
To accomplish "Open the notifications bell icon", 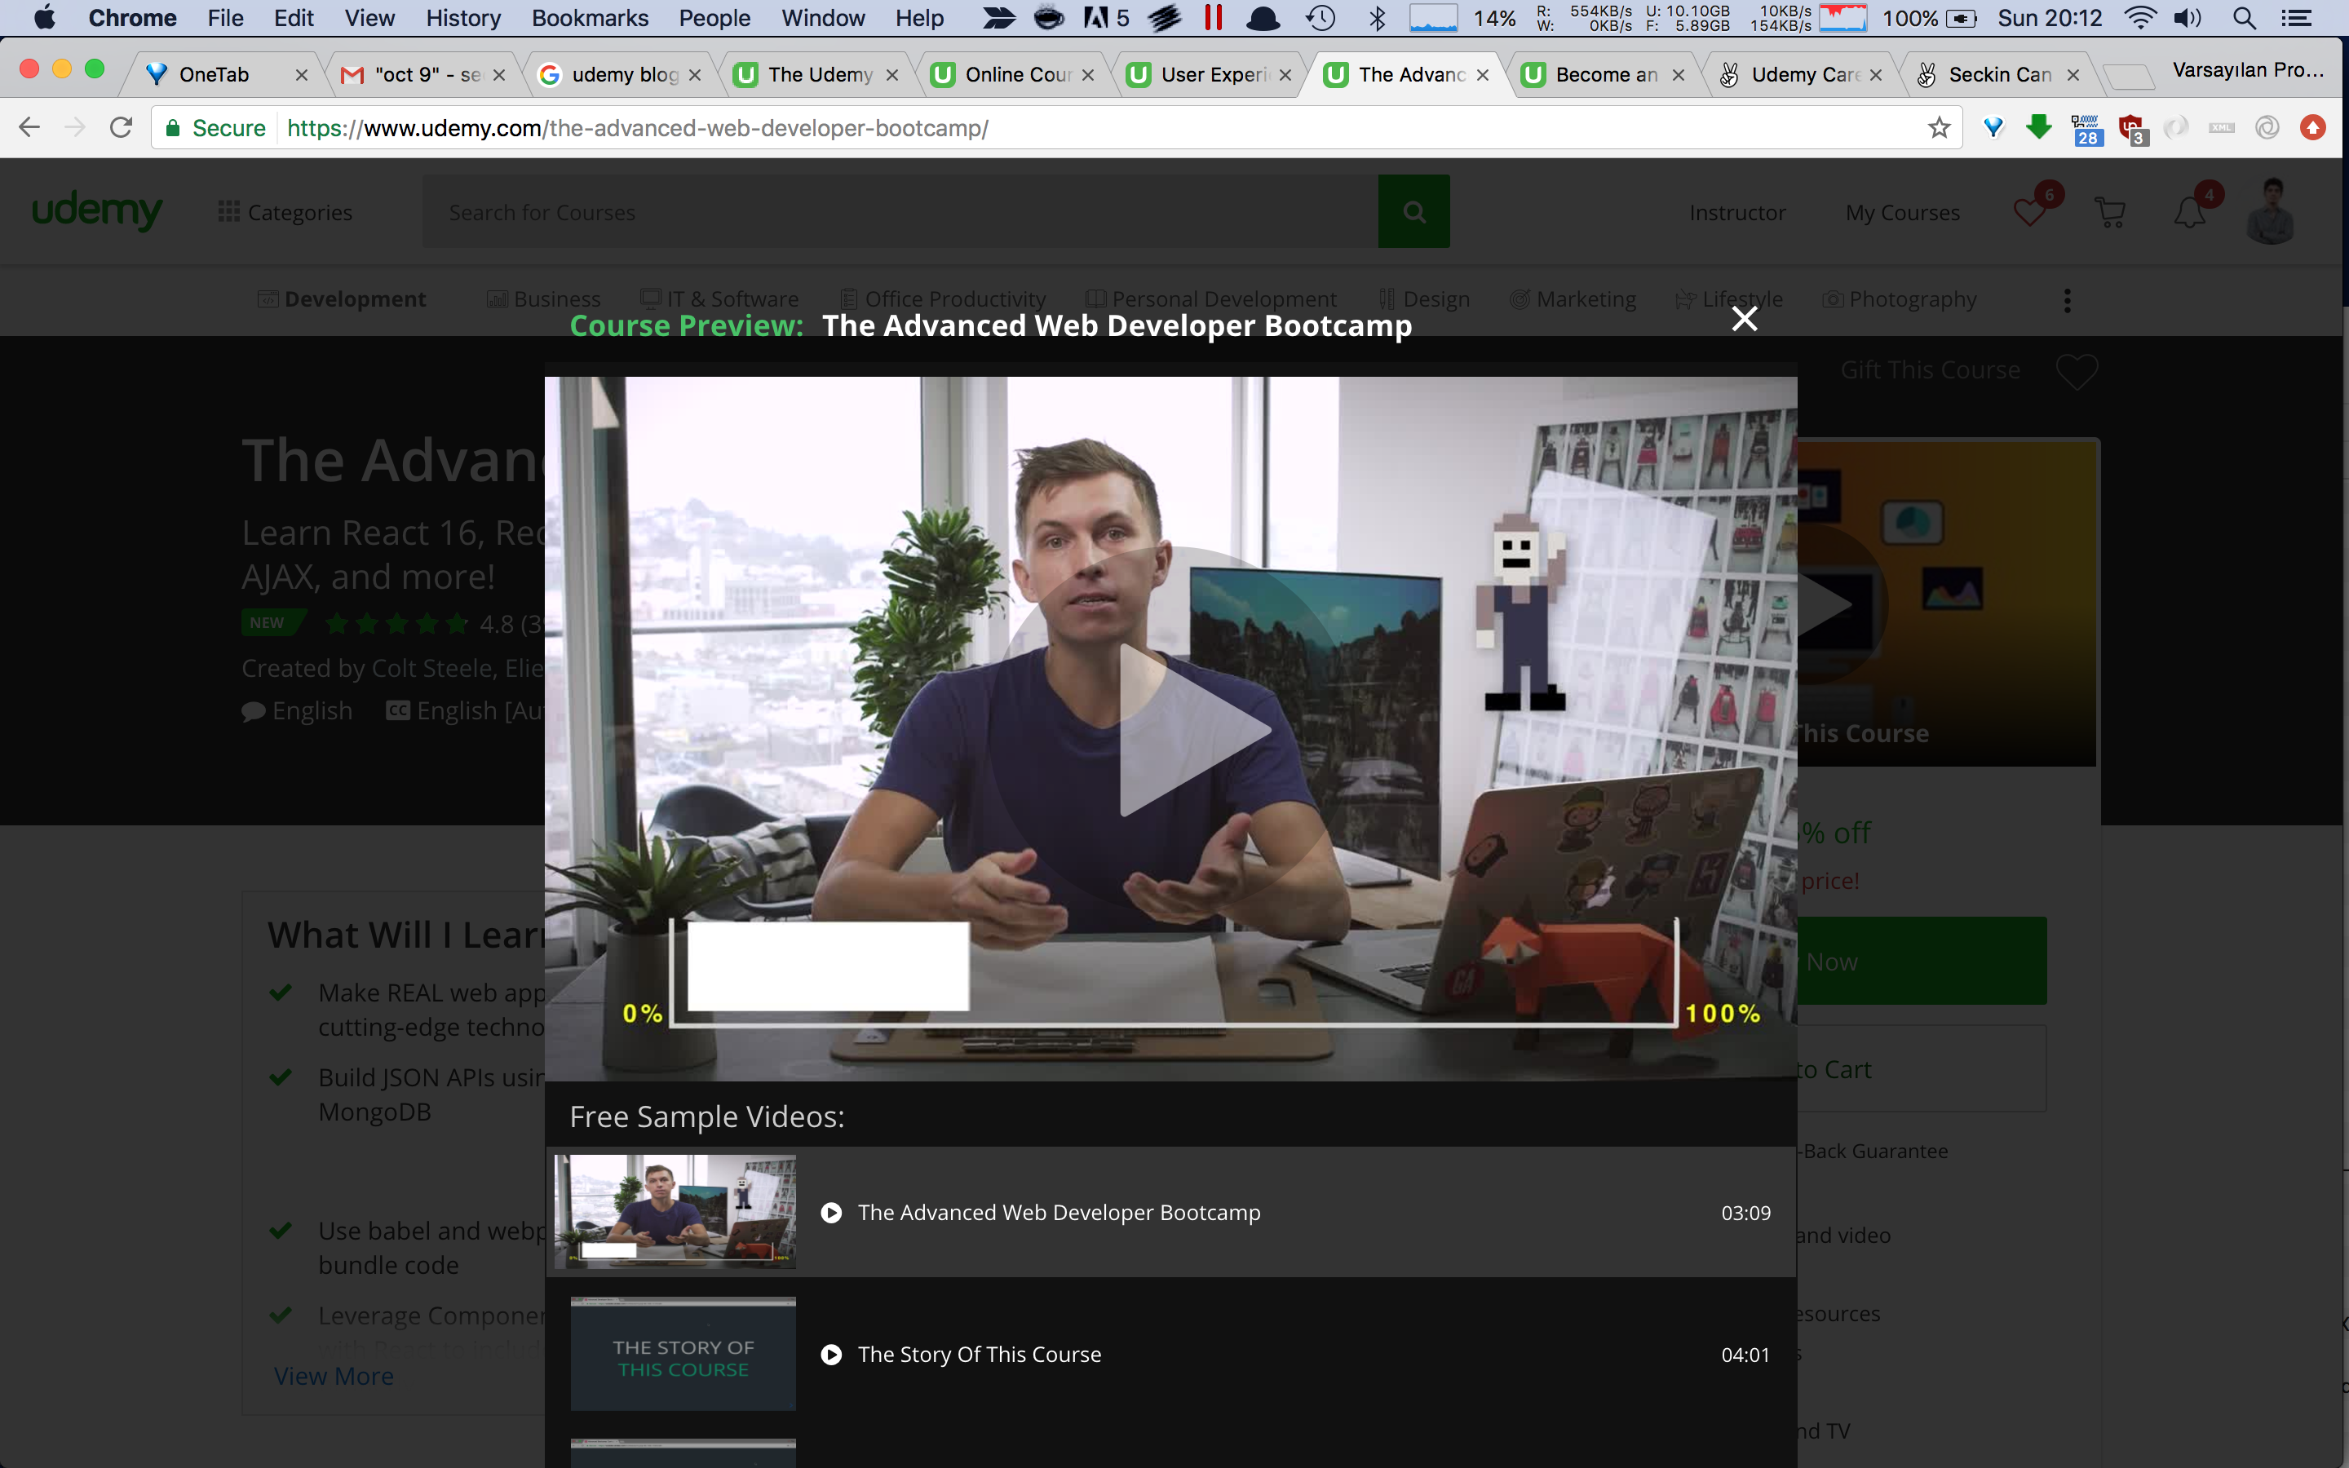I will (x=2190, y=212).
